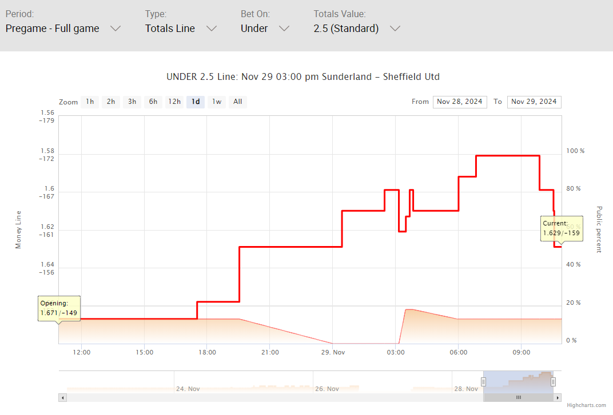This screenshot has height=415, width=613.
Task: Open the Period dropdown showing Pregame - Full game
Action: click(63, 29)
